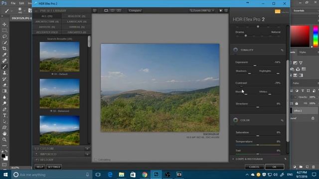The width and height of the screenshot is (319, 179).
Task: Select the History Brush tool
Action: tap(4, 79)
